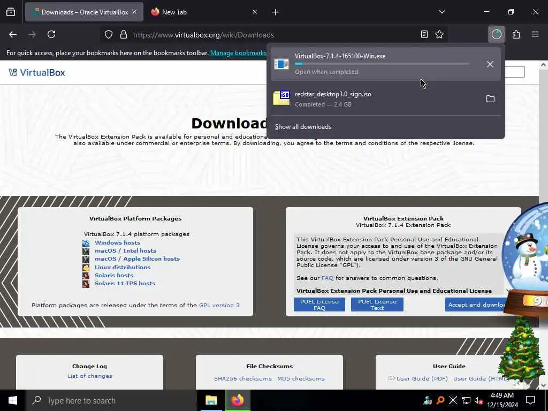Expand the list all tabs chevron
Viewport: 548px width, 411px height.
(x=442, y=12)
